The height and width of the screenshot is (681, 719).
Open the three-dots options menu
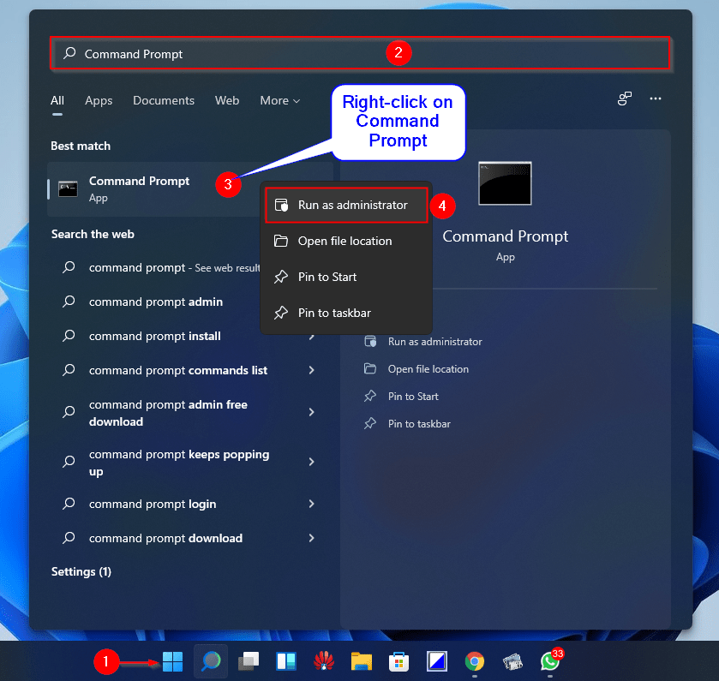coord(656,99)
